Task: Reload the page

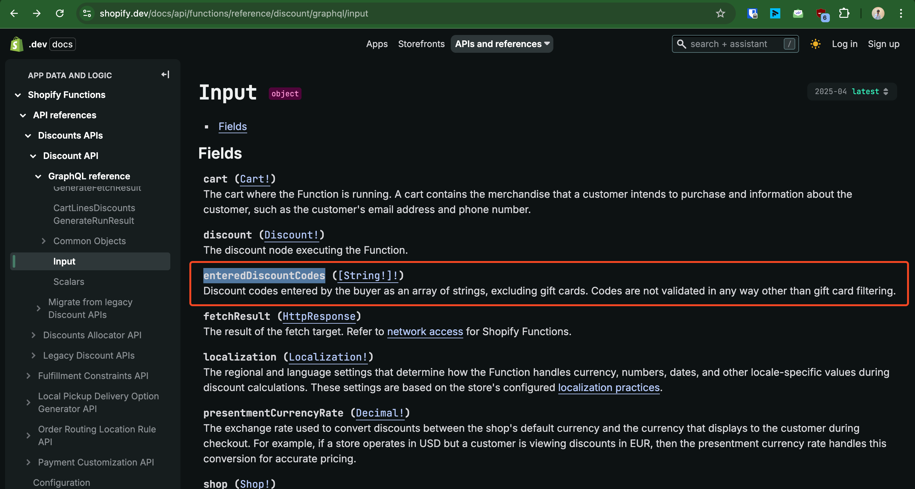Action: pos(60,13)
